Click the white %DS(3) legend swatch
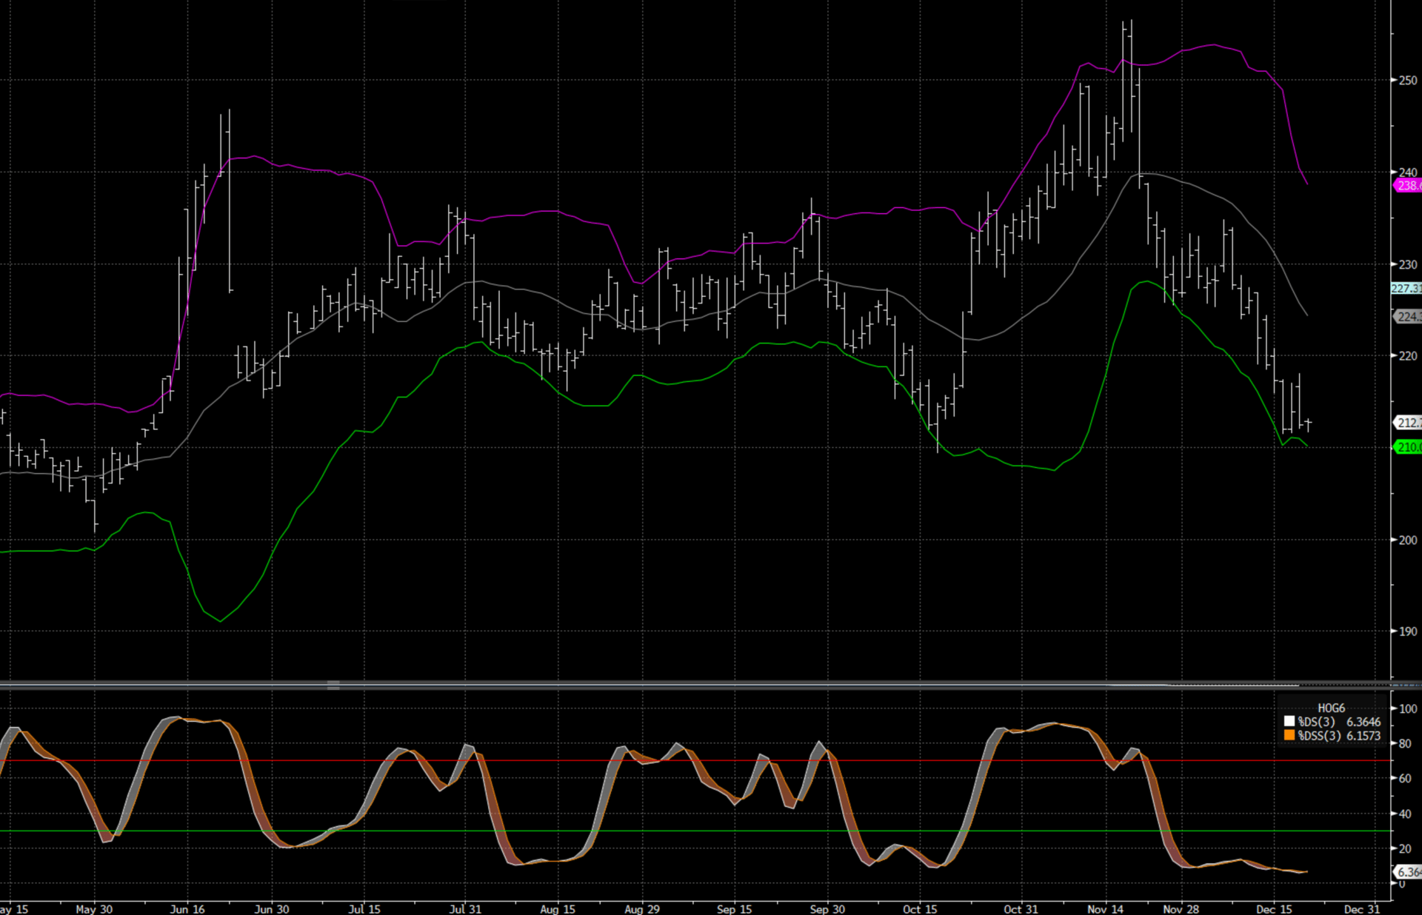The image size is (1422, 915). click(x=1289, y=722)
